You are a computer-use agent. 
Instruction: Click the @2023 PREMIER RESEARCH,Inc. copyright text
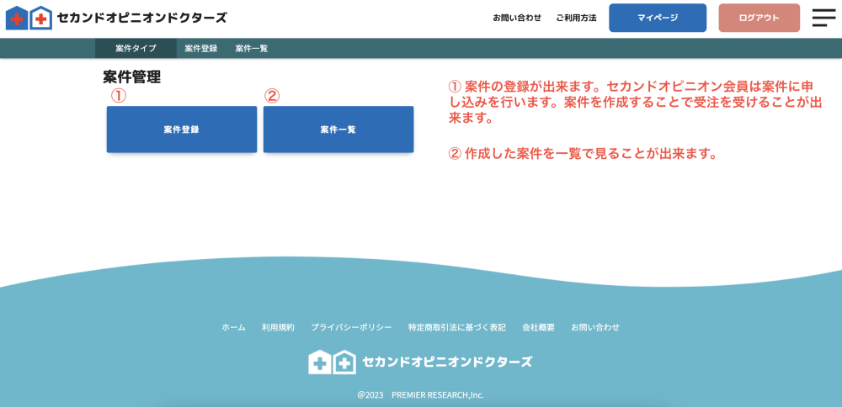420,395
